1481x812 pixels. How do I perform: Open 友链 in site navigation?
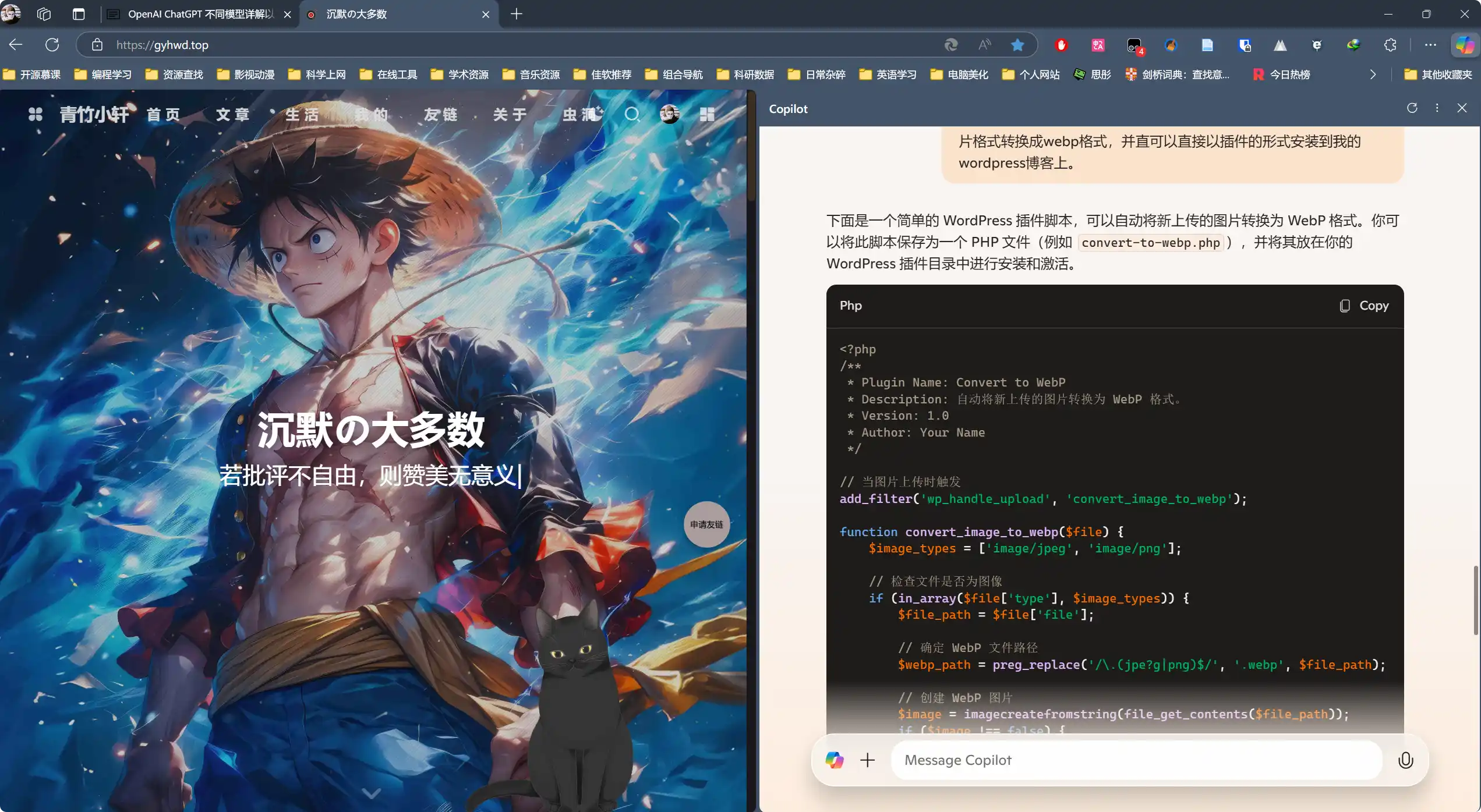(441, 114)
